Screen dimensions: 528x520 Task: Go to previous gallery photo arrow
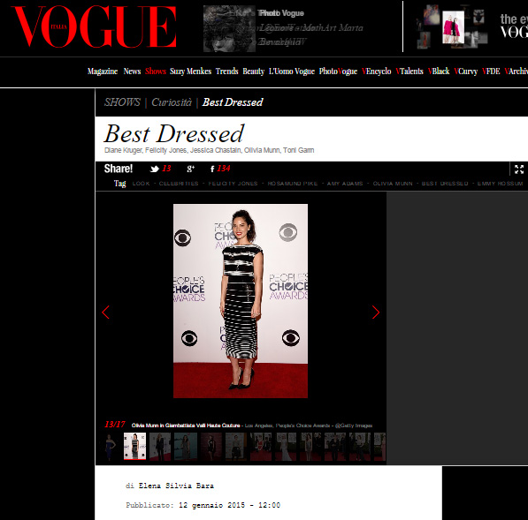(106, 312)
